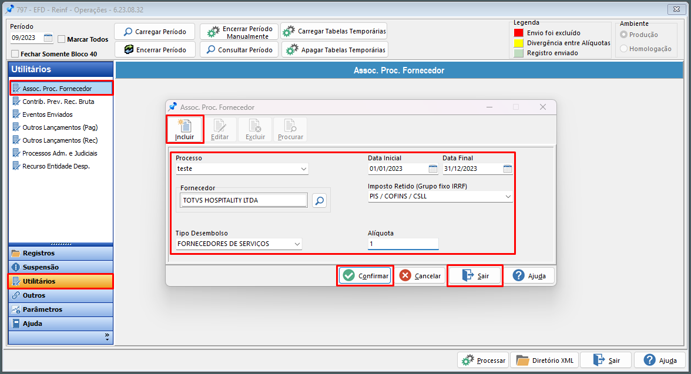The image size is (691, 374).
Task: Click the Ajuda question icon in main window
Action: 650,360
